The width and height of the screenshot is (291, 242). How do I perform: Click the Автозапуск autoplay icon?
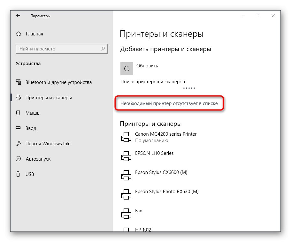click(x=18, y=159)
